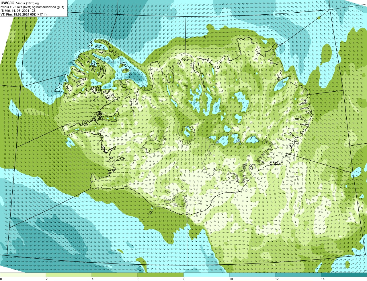This screenshot has height=281, width=367.
Task: Click the "VT: Fim. 15.08.2024 05Z" valid-time line
Action: (x=24, y=14)
